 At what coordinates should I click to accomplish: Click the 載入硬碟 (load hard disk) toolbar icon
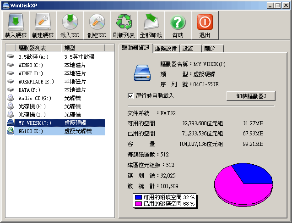16,25
